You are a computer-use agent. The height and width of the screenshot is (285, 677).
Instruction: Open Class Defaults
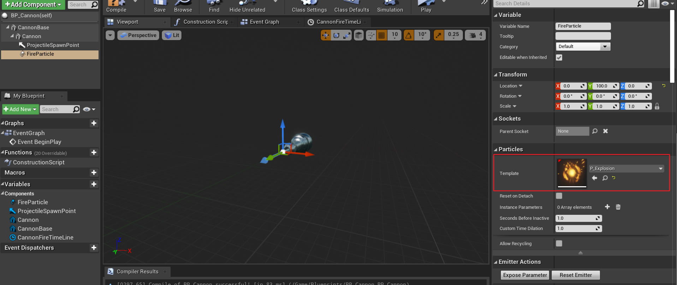(352, 7)
